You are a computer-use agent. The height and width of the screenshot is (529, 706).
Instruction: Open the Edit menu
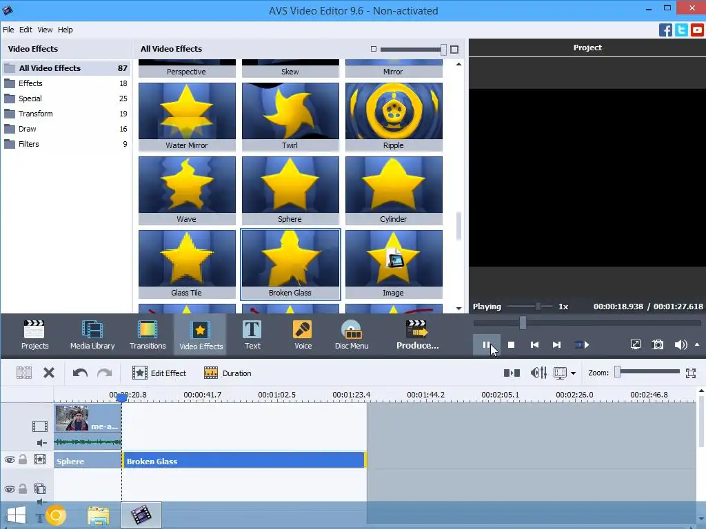(x=26, y=30)
